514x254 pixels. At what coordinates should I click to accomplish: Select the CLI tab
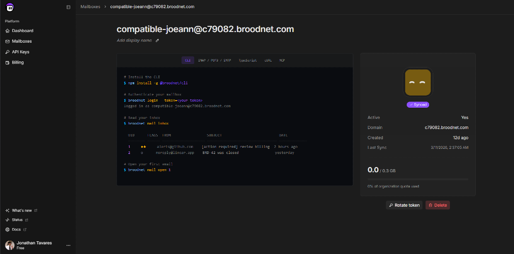point(188,60)
